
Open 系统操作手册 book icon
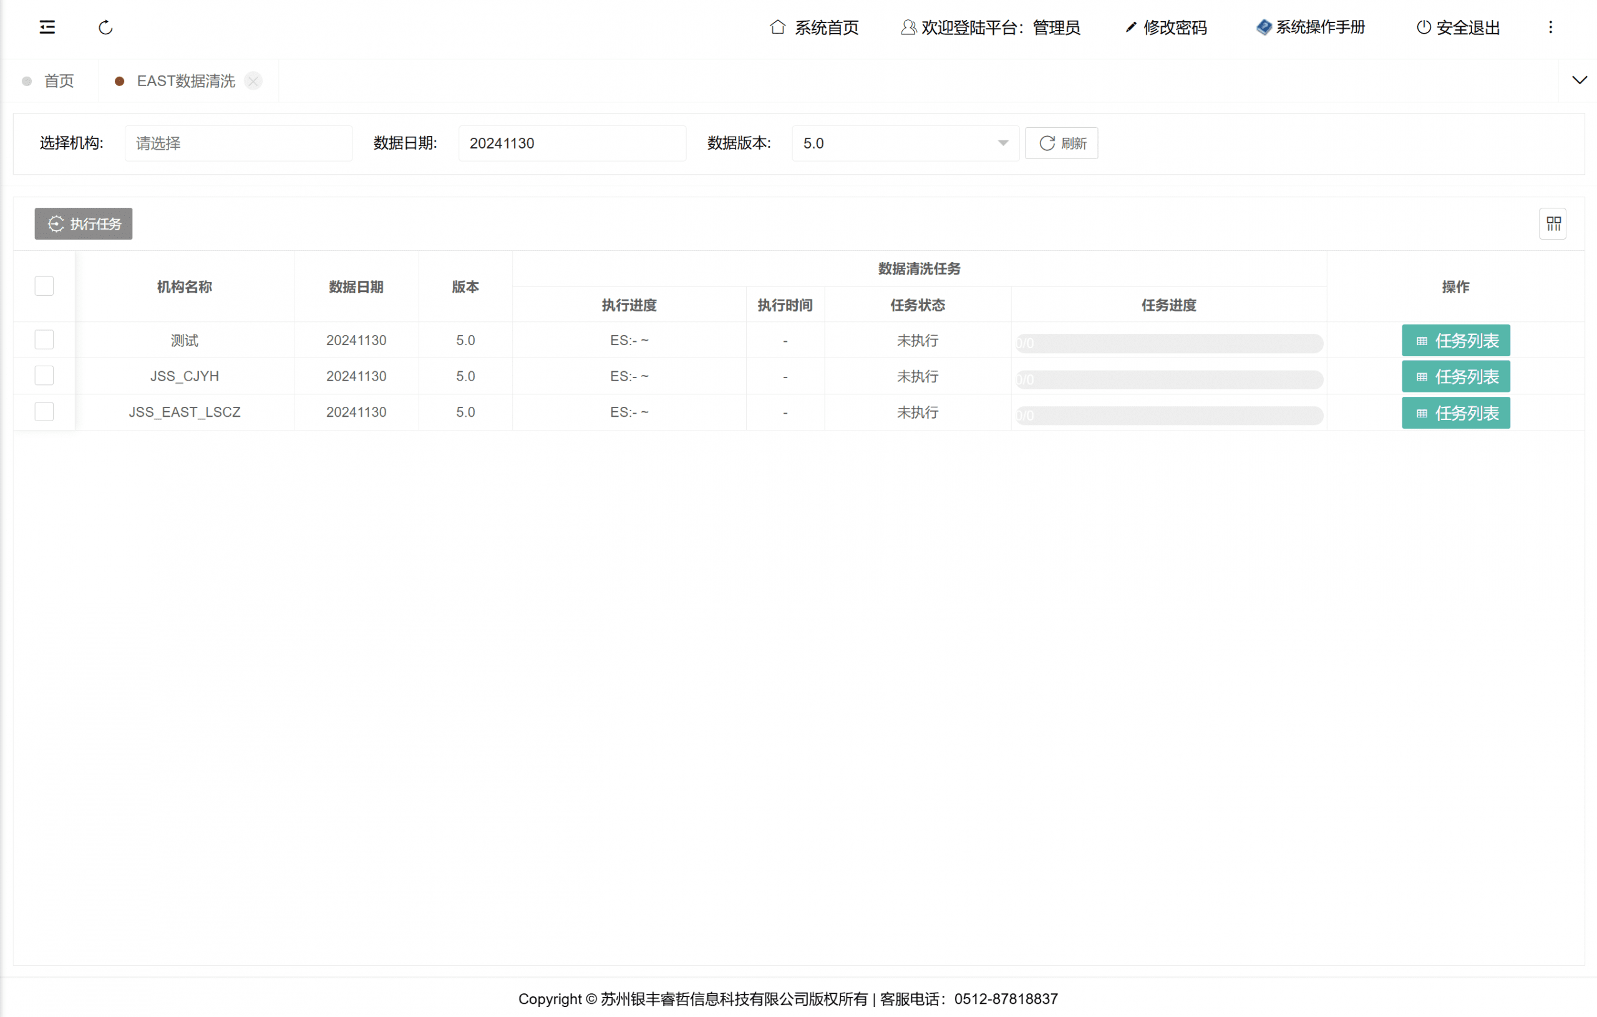pyautogui.click(x=1263, y=27)
